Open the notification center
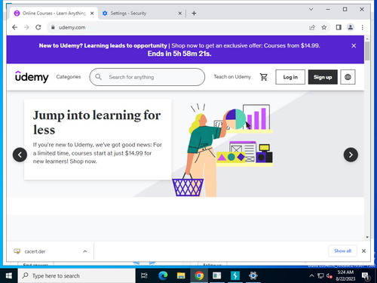This screenshot has width=377, height=283. 366,276
